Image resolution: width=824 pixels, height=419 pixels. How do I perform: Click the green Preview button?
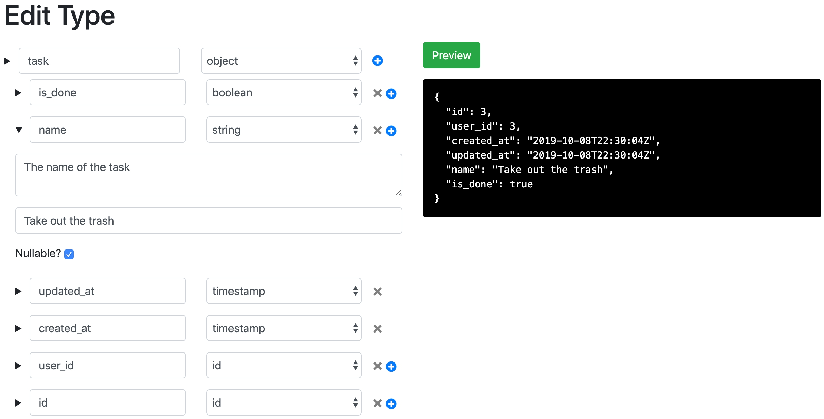(x=451, y=55)
